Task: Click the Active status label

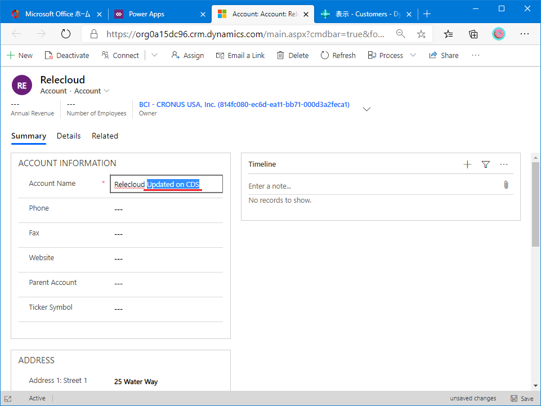Action: click(x=37, y=399)
